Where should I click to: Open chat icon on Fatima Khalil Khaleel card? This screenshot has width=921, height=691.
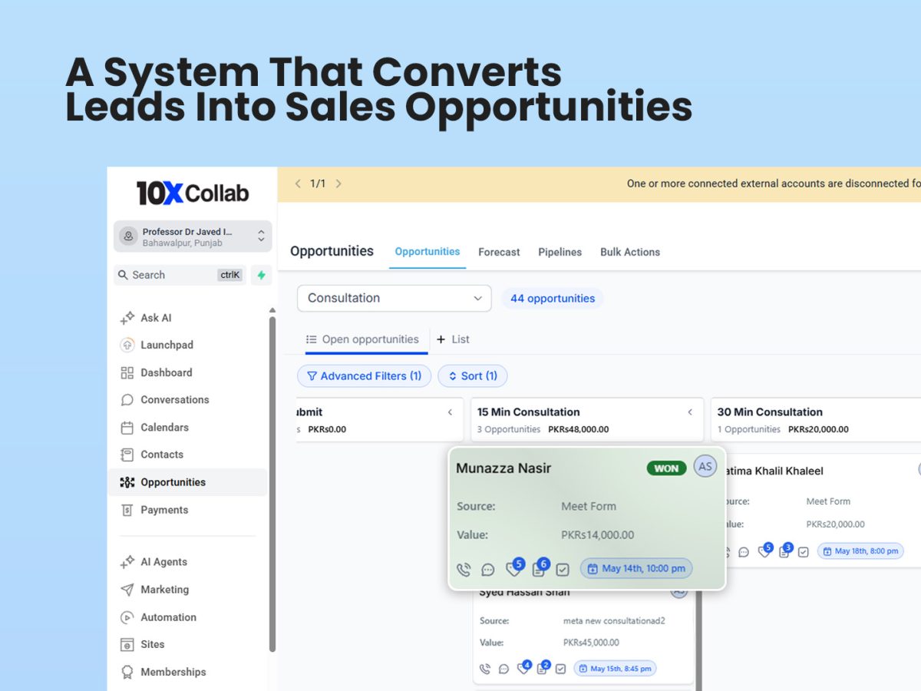point(744,552)
